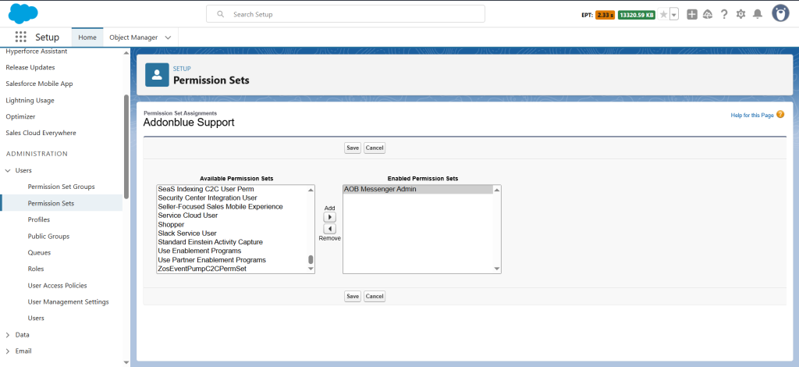Open Global Actions plus icon

691,14
